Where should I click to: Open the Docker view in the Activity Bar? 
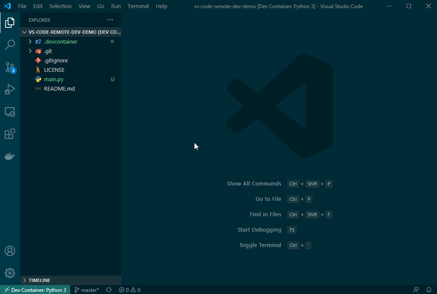(x=10, y=156)
